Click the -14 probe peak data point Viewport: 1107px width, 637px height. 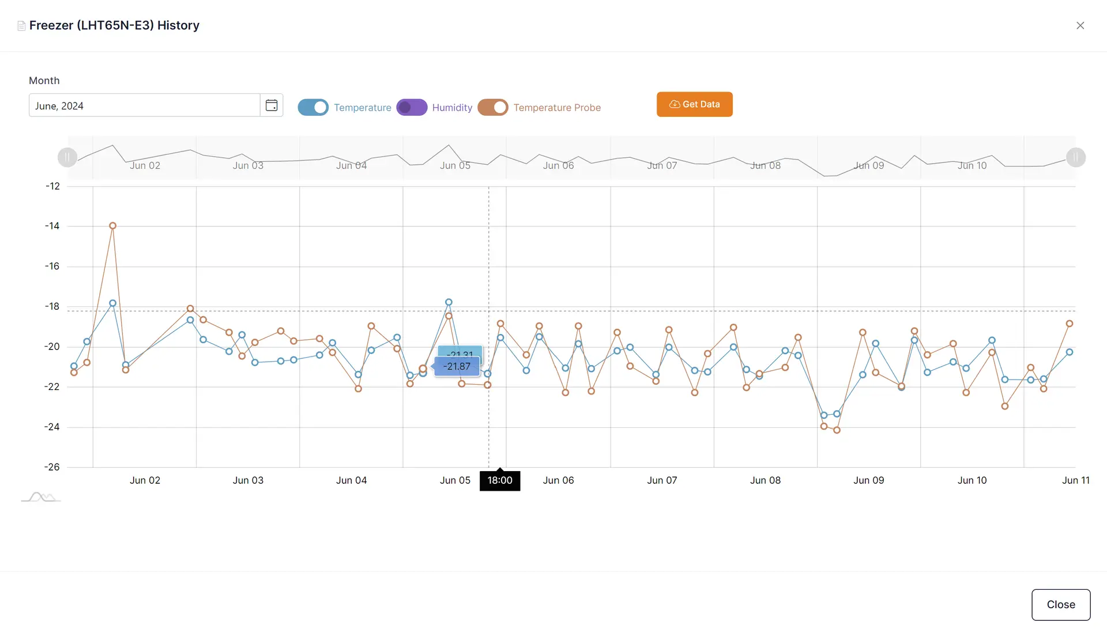point(113,226)
